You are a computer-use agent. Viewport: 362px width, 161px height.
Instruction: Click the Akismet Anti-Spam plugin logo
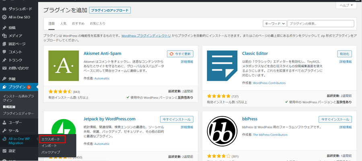pos(64,66)
